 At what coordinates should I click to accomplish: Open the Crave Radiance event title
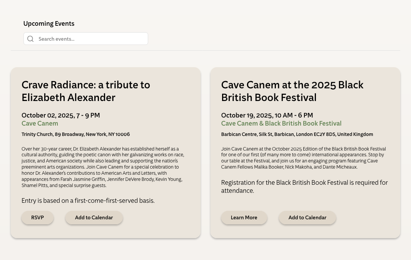pos(86,91)
